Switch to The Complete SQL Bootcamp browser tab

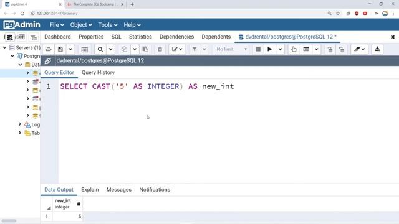95,4
